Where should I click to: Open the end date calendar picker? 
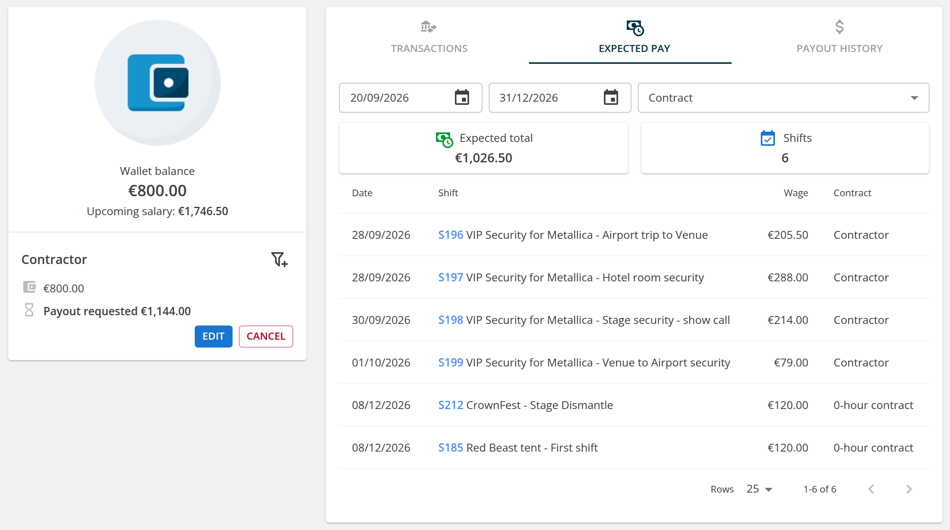pos(611,97)
